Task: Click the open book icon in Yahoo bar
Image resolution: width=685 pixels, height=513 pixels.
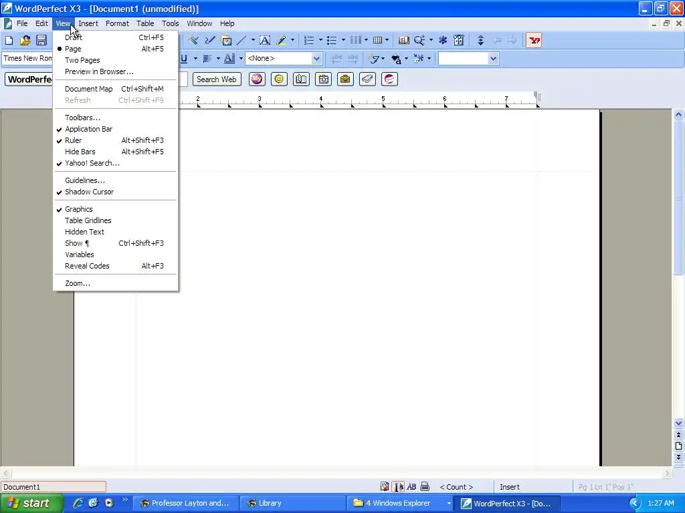Action: pos(301,79)
